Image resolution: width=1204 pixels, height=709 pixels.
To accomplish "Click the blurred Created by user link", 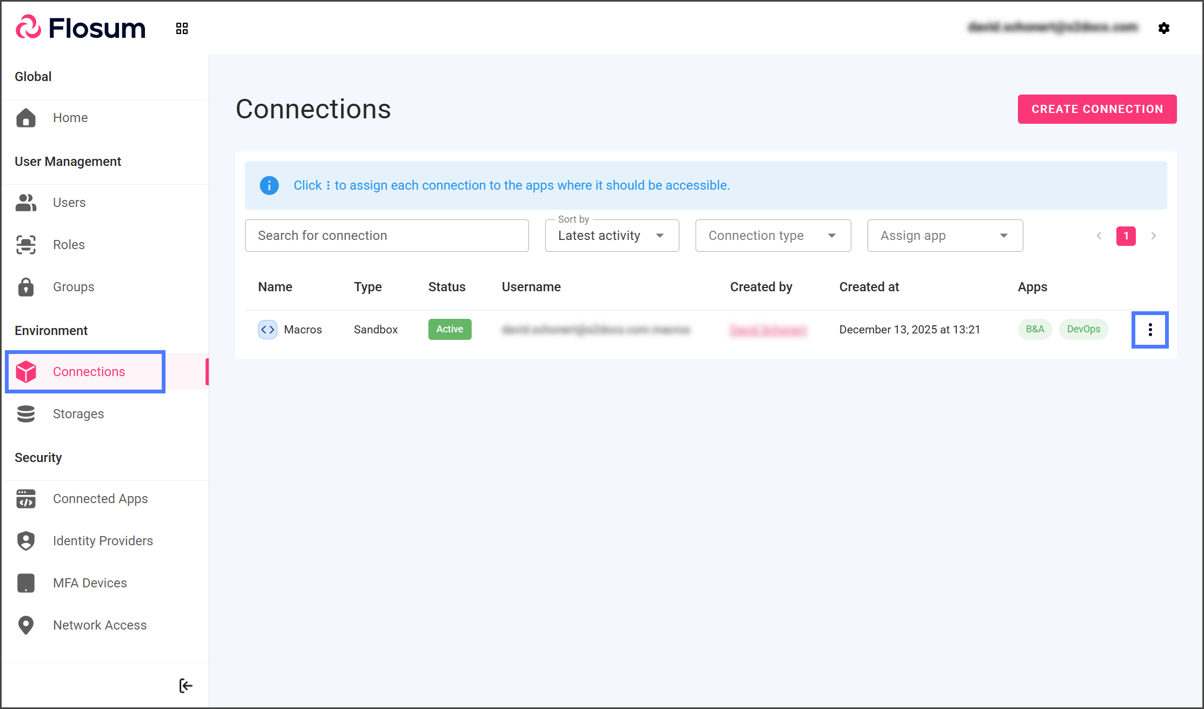I will tap(768, 330).
